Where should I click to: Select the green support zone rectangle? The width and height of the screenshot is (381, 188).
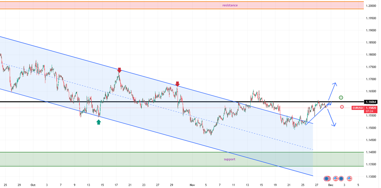point(120,159)
